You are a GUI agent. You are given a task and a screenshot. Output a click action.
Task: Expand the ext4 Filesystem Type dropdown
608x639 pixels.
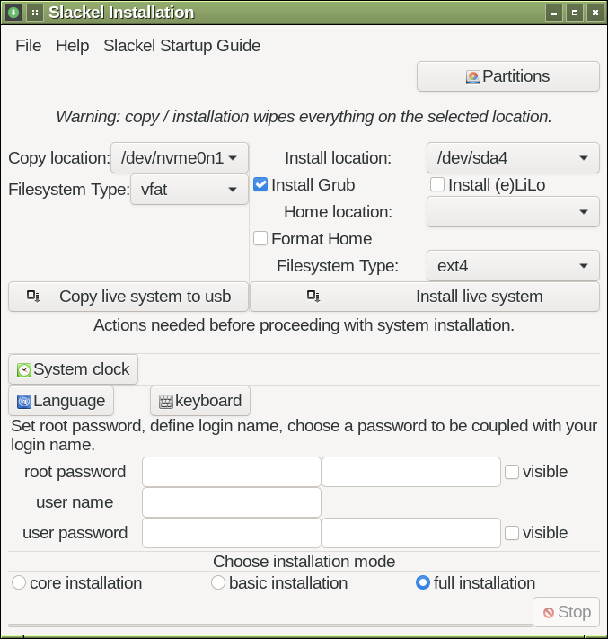(x=513, y=266)
